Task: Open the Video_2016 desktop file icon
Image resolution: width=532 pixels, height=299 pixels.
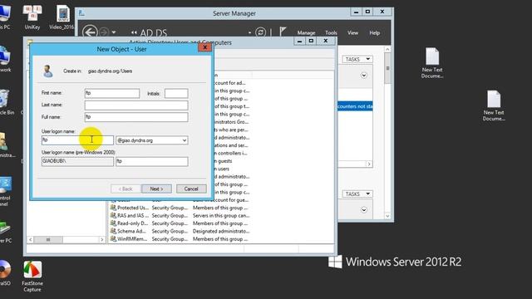Action: [62, 17]
